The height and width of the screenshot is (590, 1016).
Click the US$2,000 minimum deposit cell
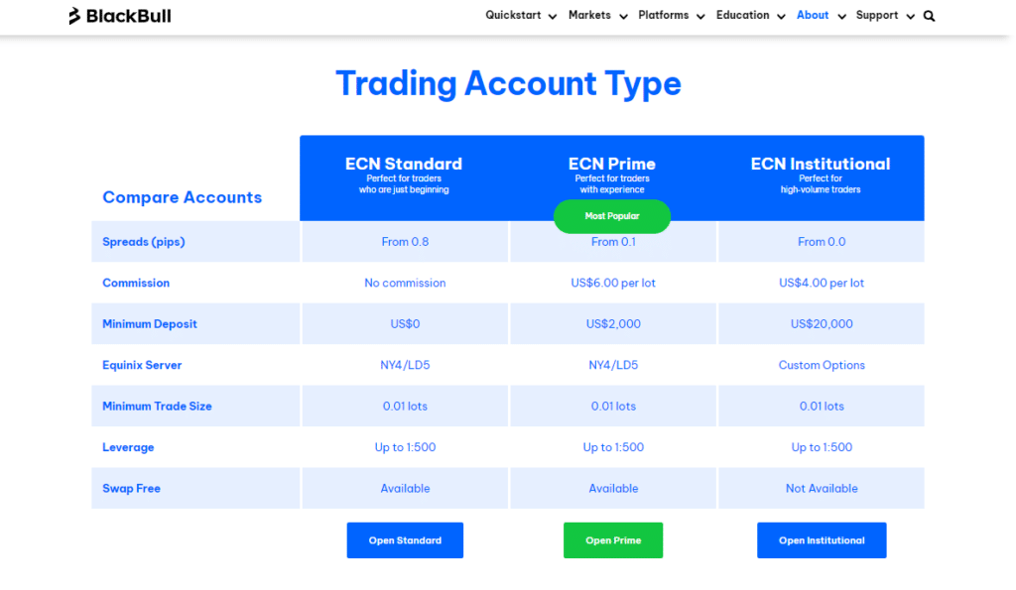point(613,324)
